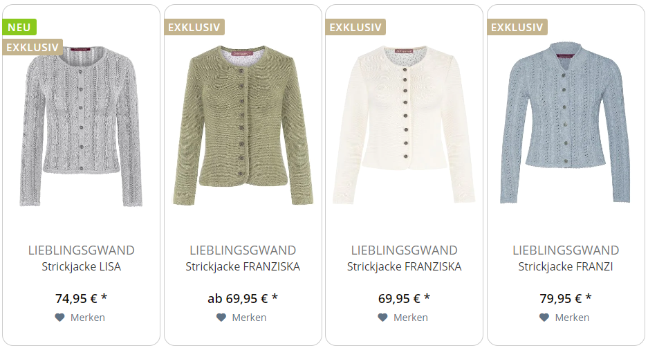Click EXKLUSIV badge on white cardigan card
The image size is (648, 348).
coord(355,27)
